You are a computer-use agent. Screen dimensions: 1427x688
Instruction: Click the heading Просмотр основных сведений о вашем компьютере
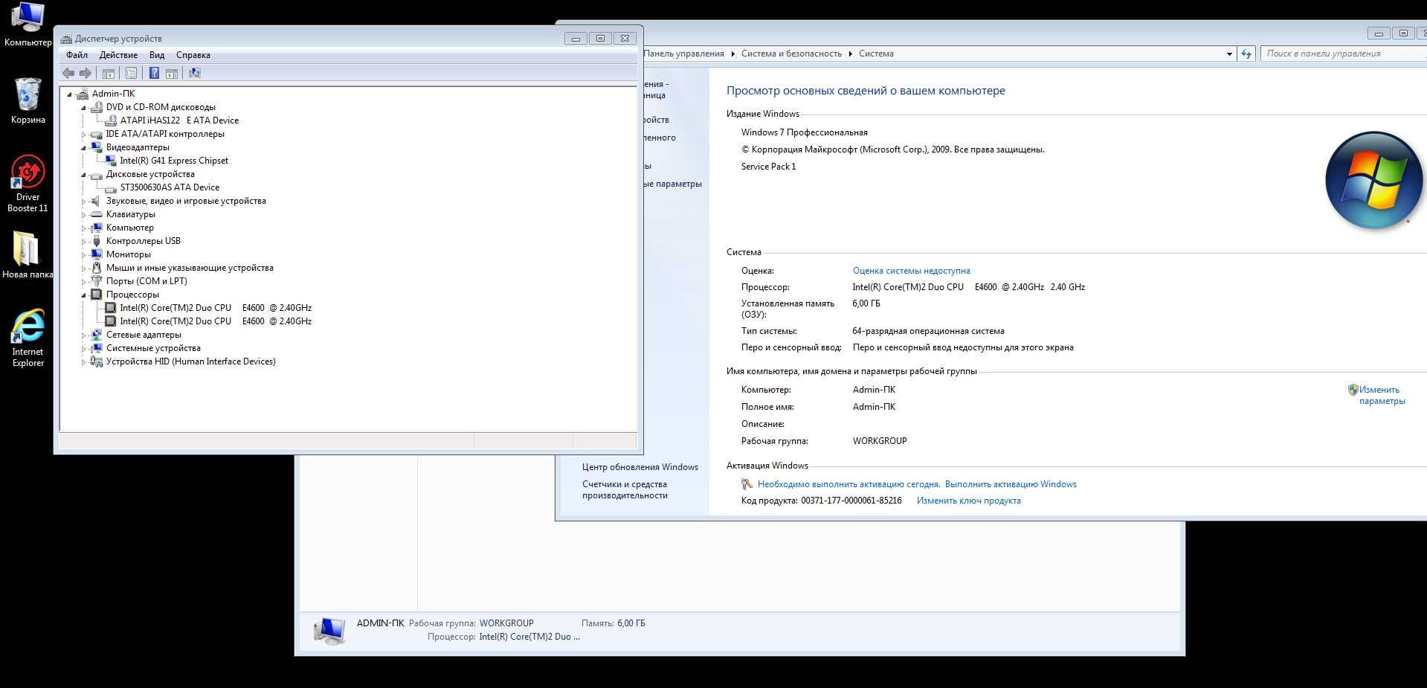(866, 91)
